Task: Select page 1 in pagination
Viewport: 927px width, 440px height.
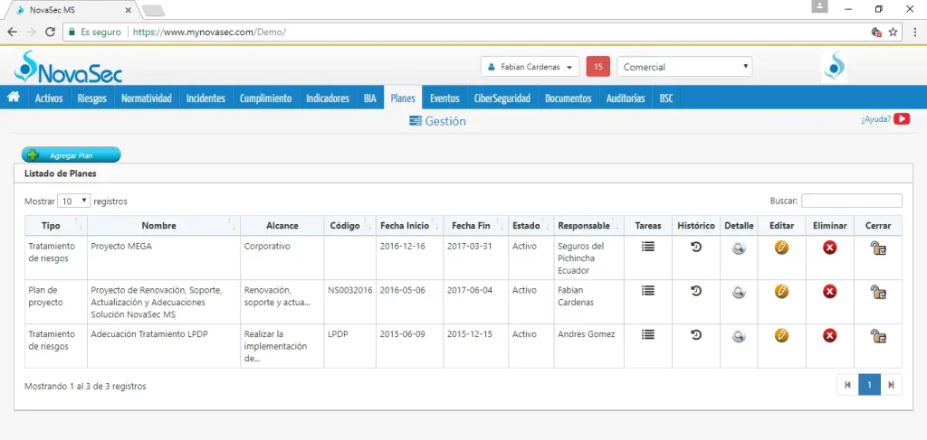Action: click(x=869, y=385)
